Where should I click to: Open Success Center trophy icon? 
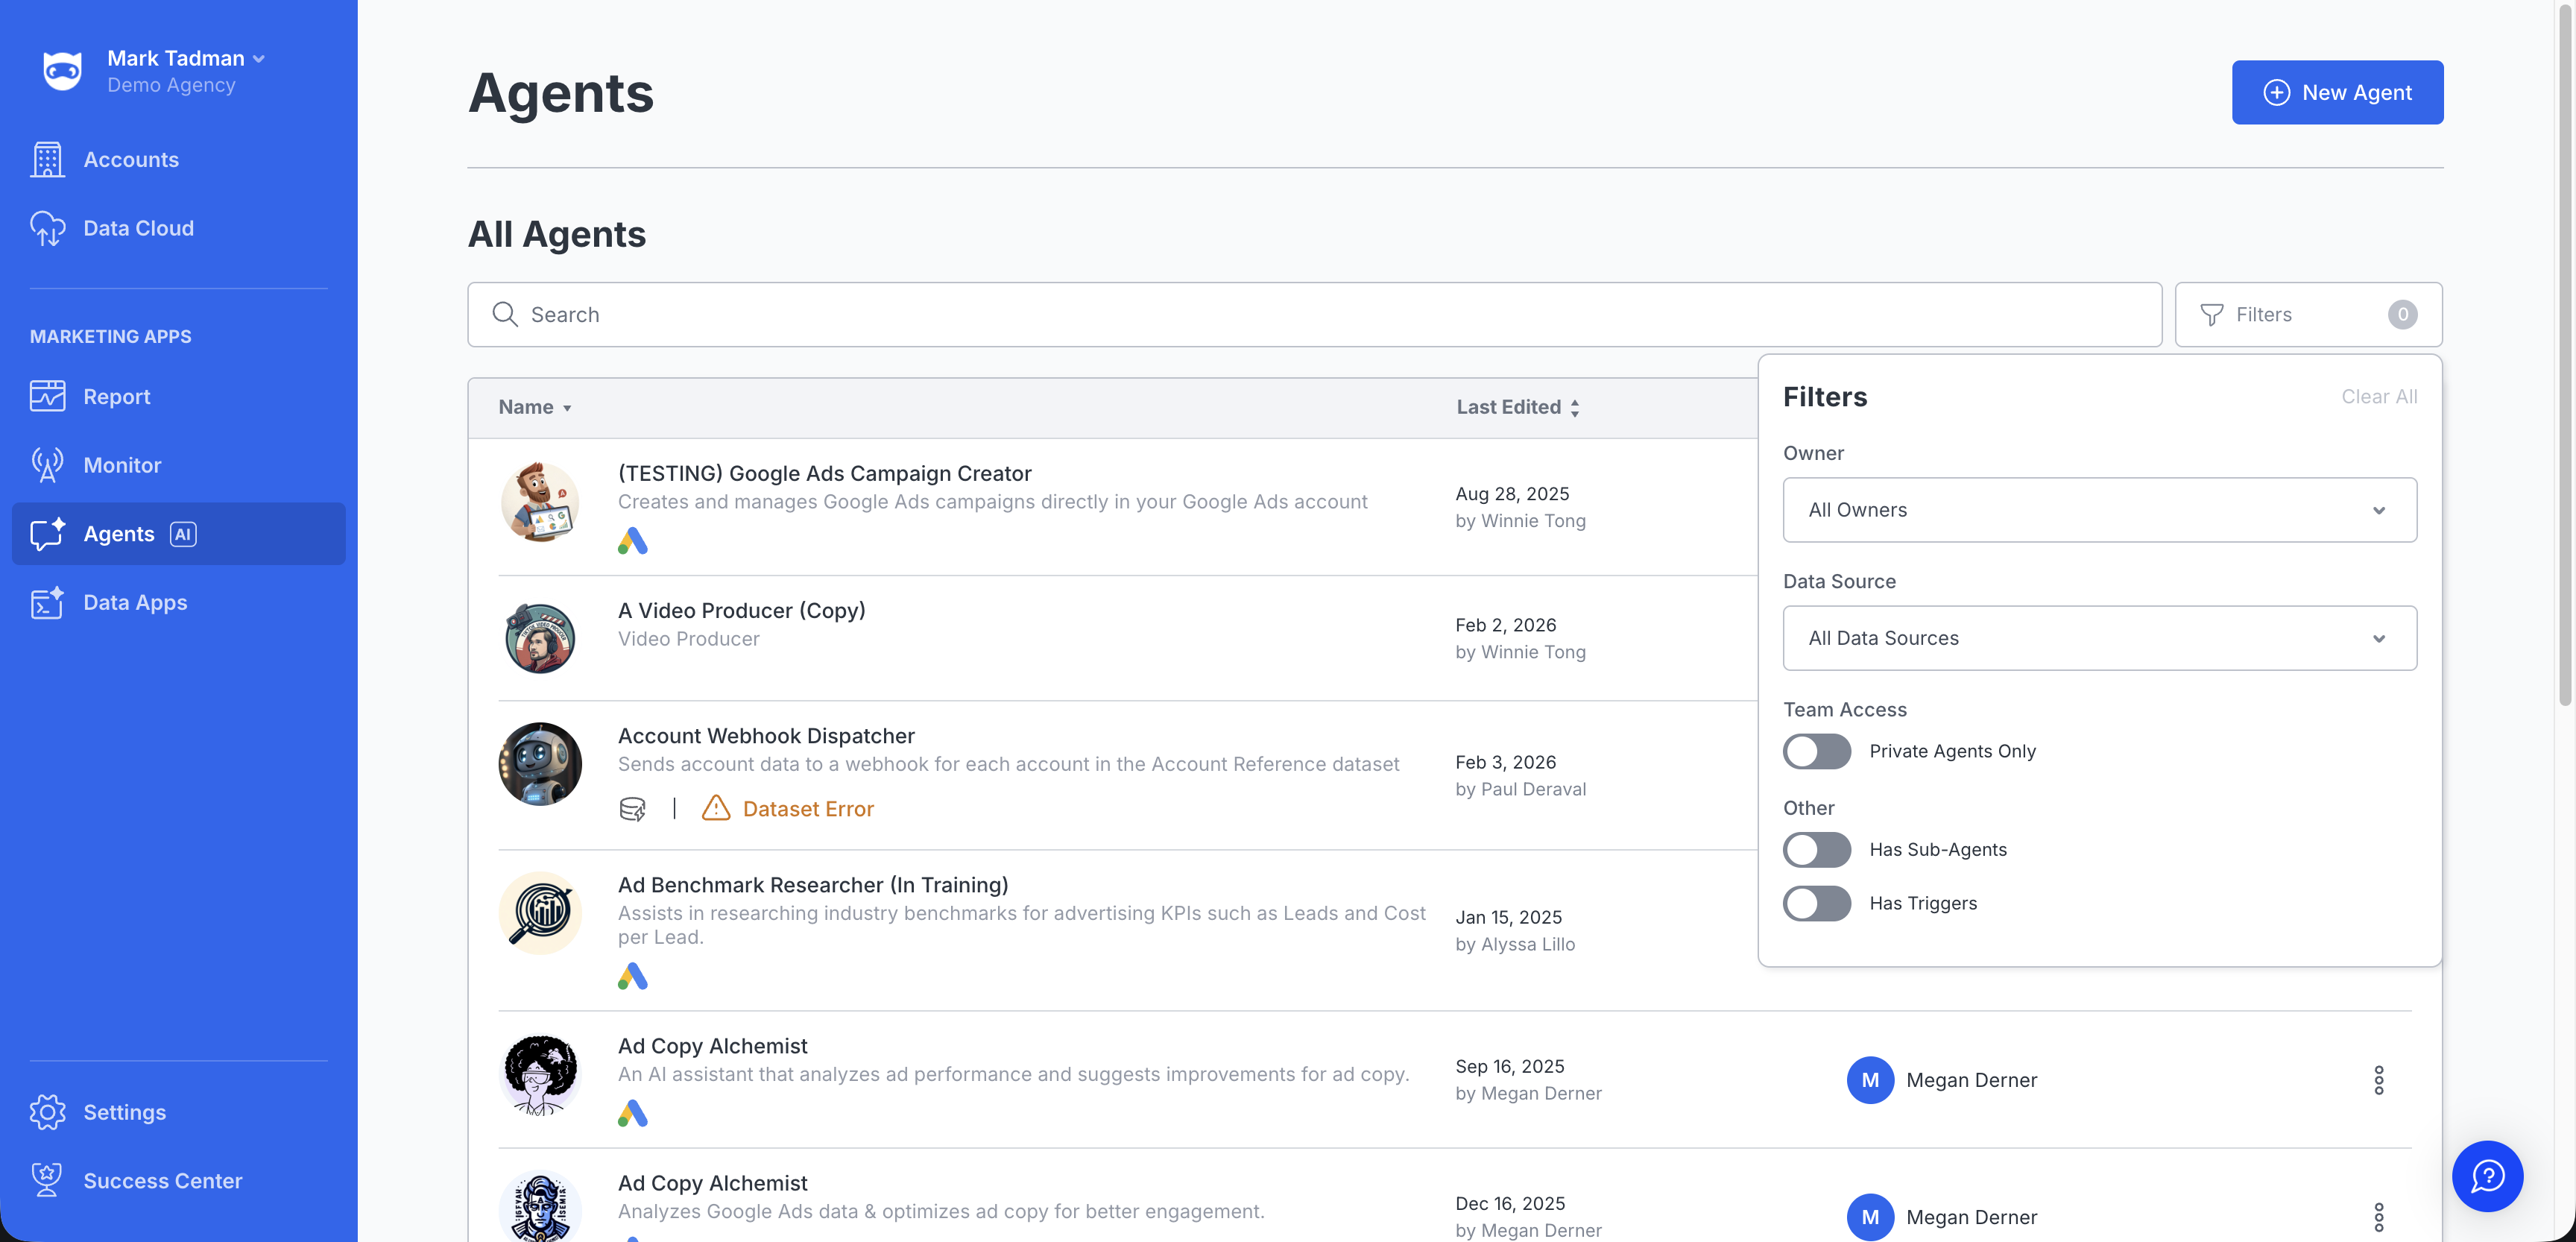[x=47, y=1180]
